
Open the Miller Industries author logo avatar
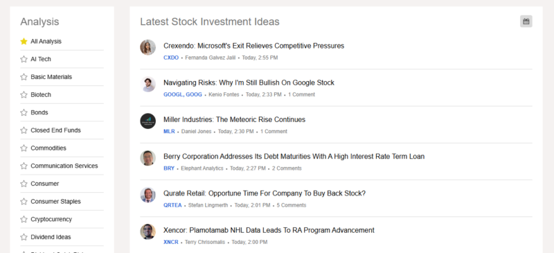pos(148,121)
